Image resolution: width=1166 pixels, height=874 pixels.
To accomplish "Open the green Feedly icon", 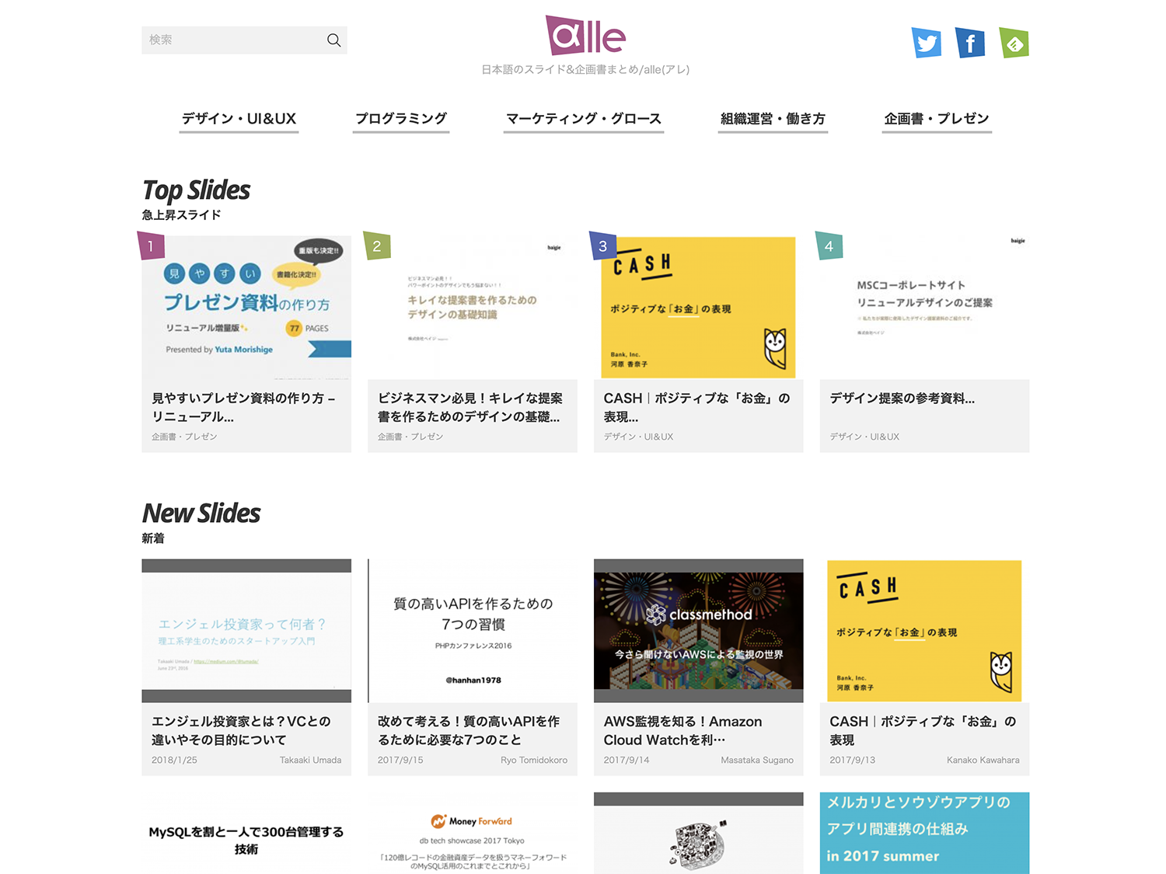I will coord(1014,43).
